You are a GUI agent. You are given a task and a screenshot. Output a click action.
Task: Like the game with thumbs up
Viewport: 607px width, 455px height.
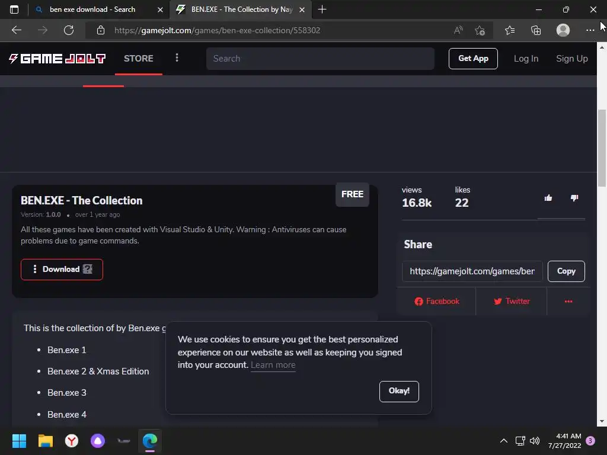[x=548, y=198]
